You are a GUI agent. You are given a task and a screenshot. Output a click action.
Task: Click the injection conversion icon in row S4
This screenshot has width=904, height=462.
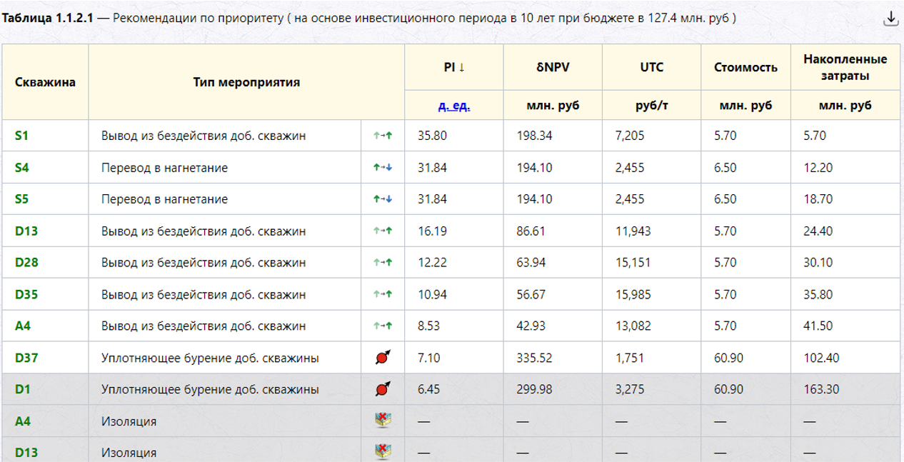[x=383, y=167]
